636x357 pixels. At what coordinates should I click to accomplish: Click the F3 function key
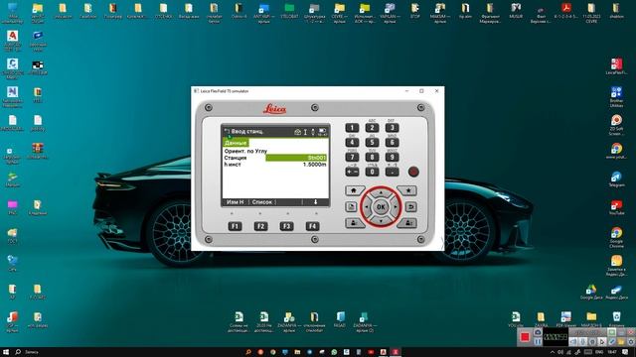(286, 226)
